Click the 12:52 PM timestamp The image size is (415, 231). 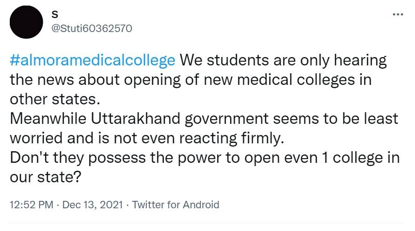[x=31, y=205]
